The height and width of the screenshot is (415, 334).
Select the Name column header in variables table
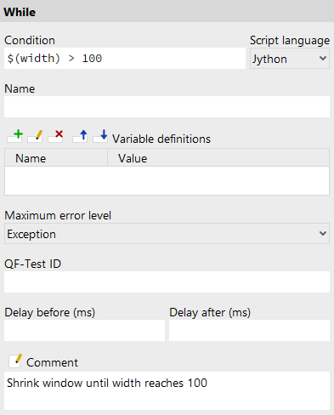click(56, 157)
